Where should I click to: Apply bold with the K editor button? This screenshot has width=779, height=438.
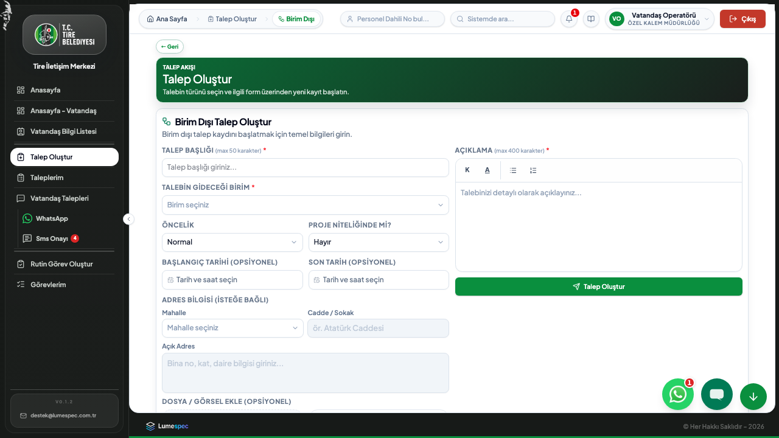click(x=467, y=170)
